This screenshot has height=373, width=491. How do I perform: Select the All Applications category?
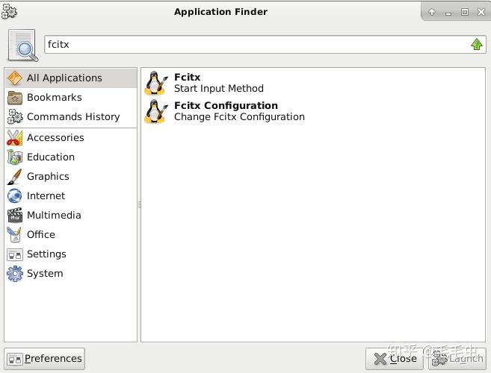64,78
